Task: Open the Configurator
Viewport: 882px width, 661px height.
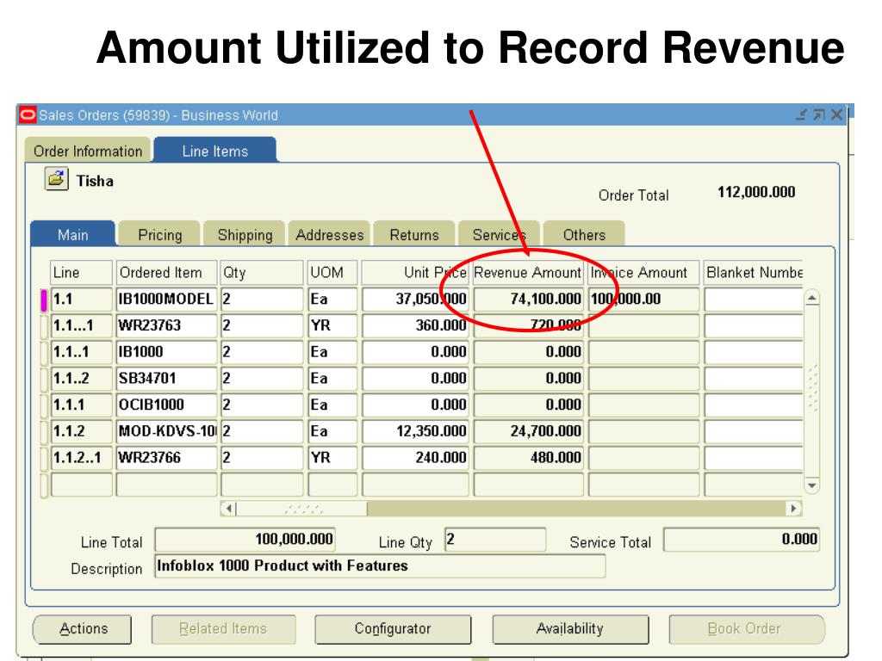Action: coord(393,628)
